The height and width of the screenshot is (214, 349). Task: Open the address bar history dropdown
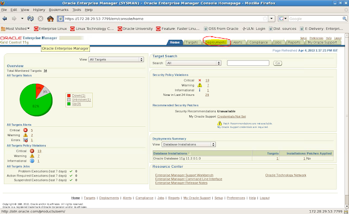[x=272, y=19]
